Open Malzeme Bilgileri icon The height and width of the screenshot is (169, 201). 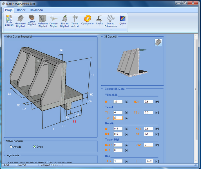[43, 21]
